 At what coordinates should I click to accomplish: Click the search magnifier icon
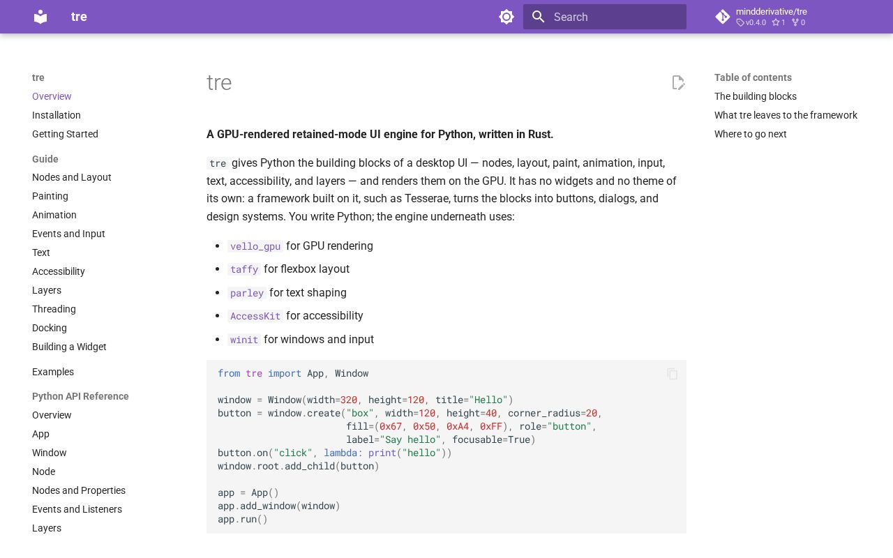click(x=538, y=17)
